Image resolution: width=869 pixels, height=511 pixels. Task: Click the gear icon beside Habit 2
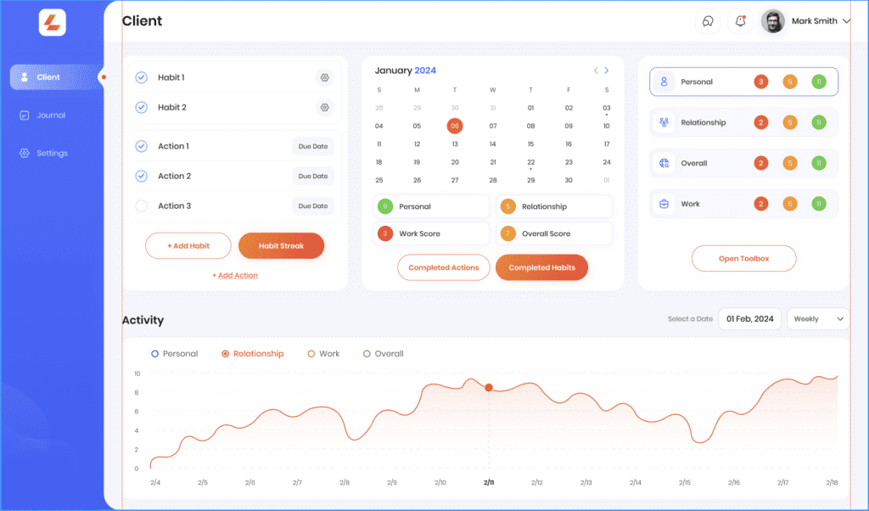(x=324, y=108)
